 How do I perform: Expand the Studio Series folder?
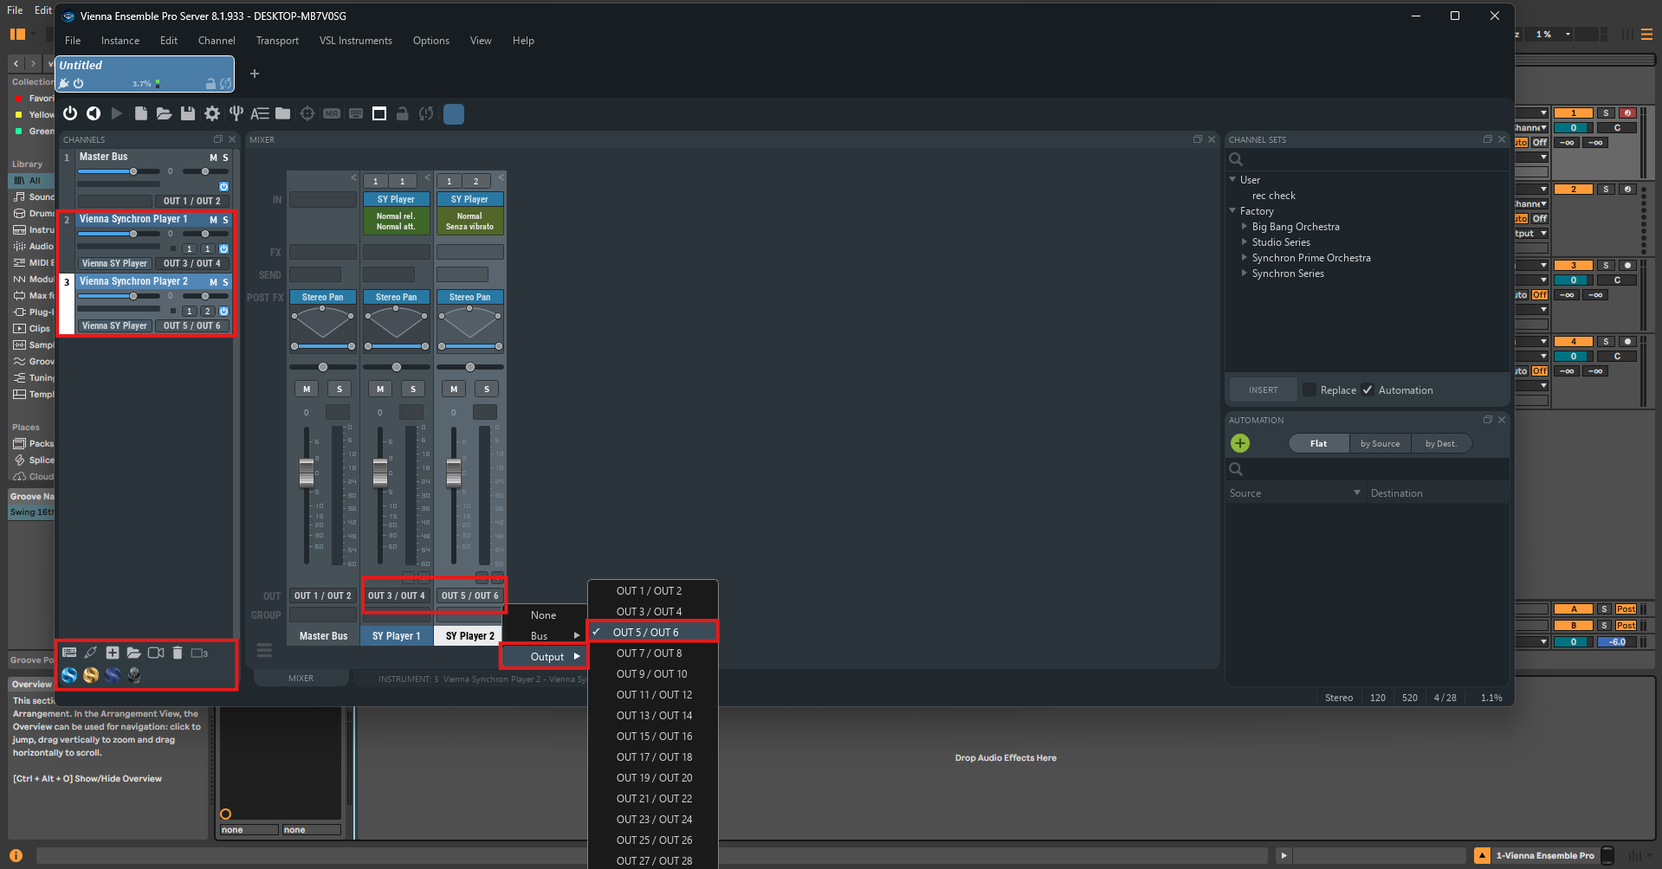tap(1245, 242)
